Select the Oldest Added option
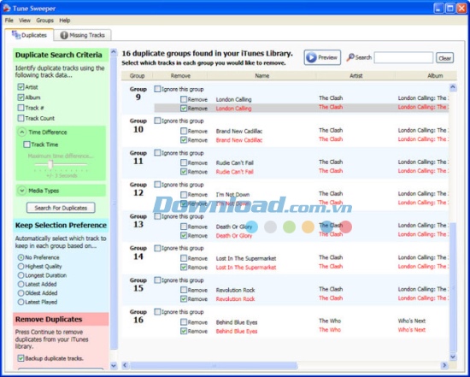This screenshot has width=470, height=377. [21, 293]
